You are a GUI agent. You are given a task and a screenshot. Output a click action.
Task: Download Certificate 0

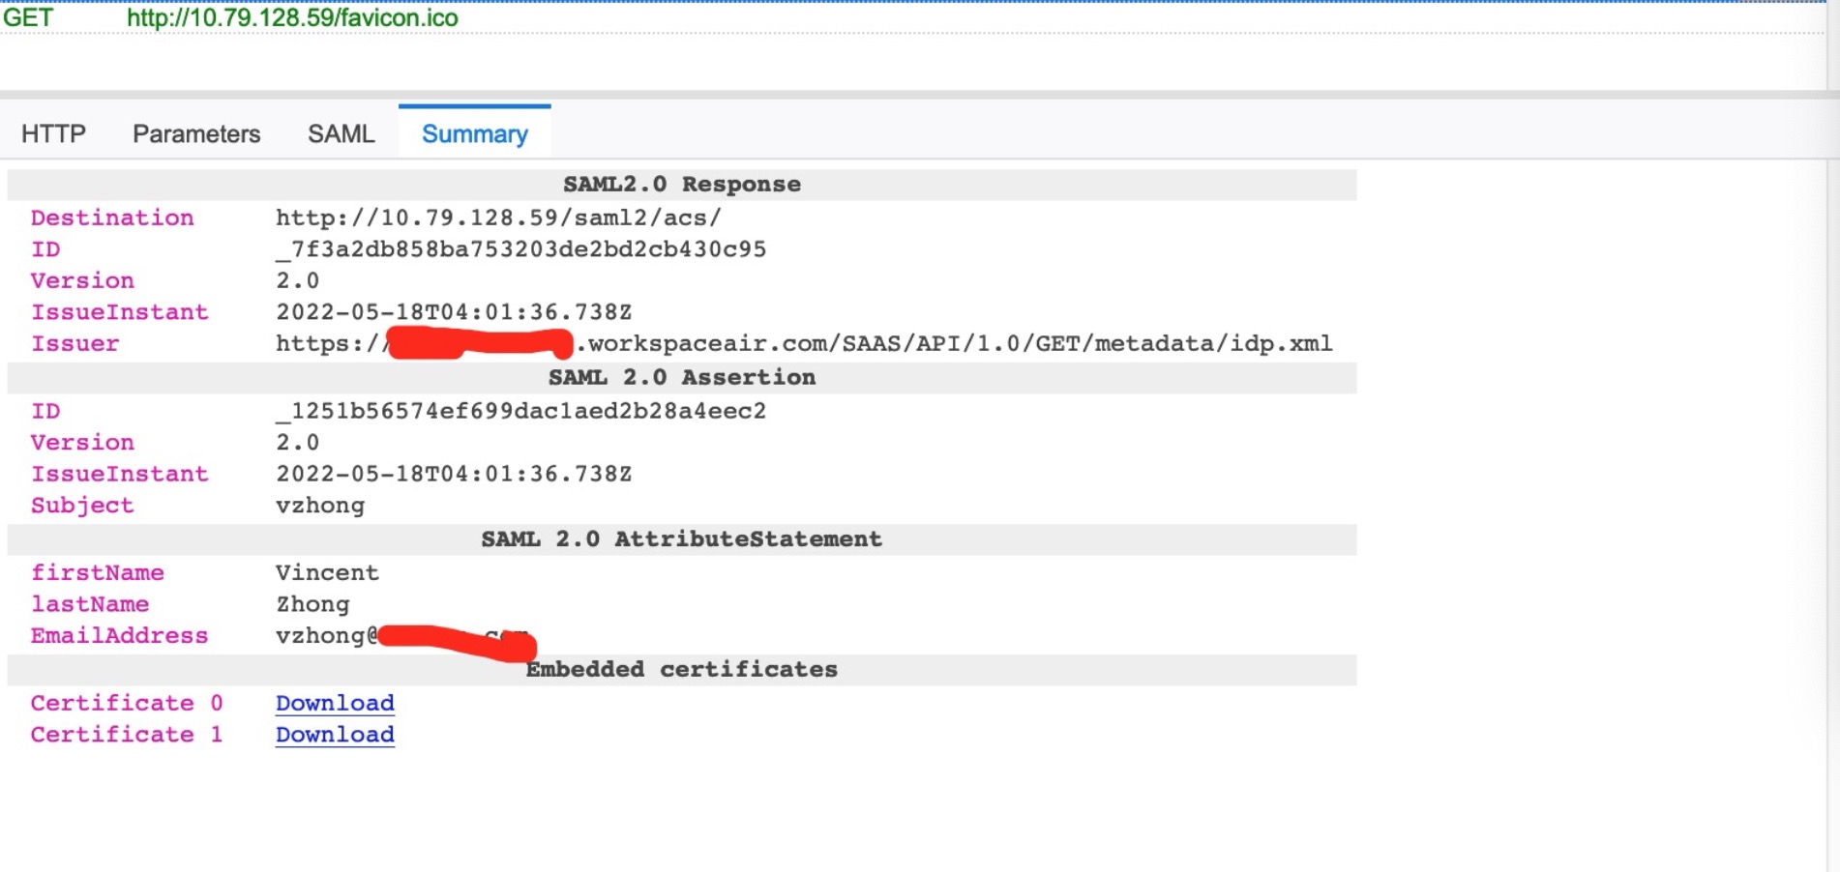[x=334, y=703]
